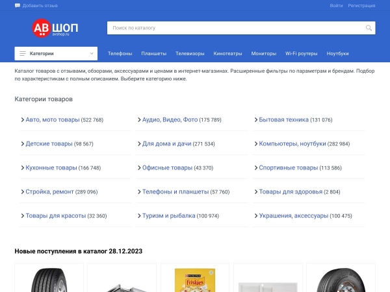Click the count text (522 768)
The image size is (390, 292).
point(92,120)
